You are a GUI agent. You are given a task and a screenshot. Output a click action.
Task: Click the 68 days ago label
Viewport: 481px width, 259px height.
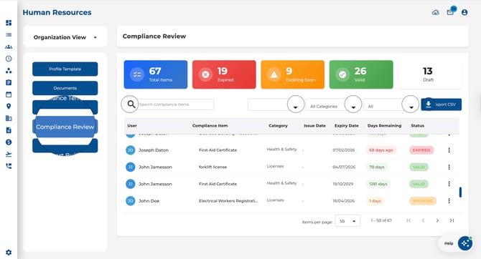[x=380, y=150]
